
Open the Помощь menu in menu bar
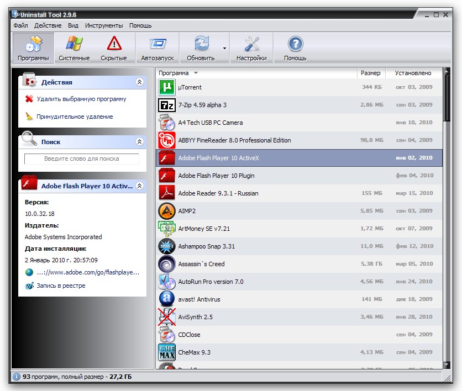[140, 25]
